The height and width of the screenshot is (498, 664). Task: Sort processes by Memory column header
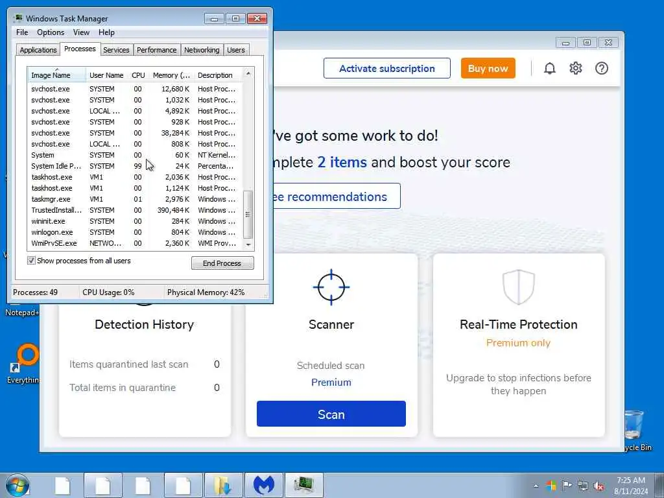[171, 75]
